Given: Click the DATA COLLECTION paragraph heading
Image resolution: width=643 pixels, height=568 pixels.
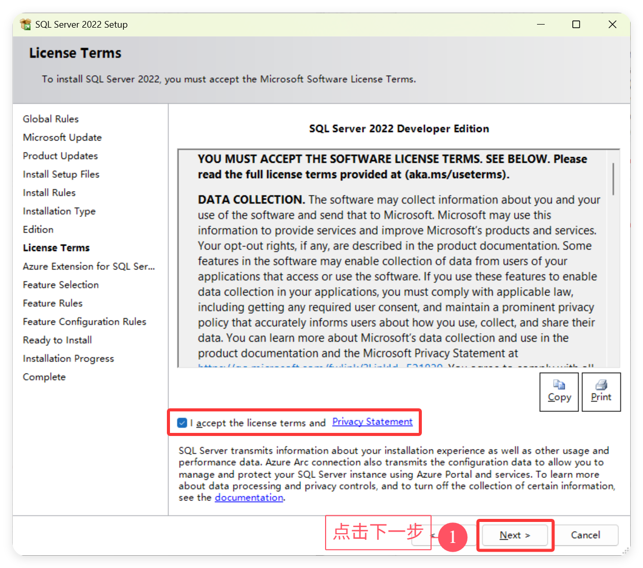Looking at the screenshot, I should [251, 200].
